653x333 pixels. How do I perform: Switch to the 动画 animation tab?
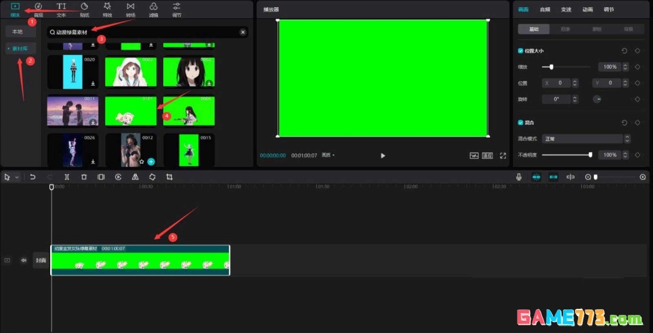click(x=587, y=10)
